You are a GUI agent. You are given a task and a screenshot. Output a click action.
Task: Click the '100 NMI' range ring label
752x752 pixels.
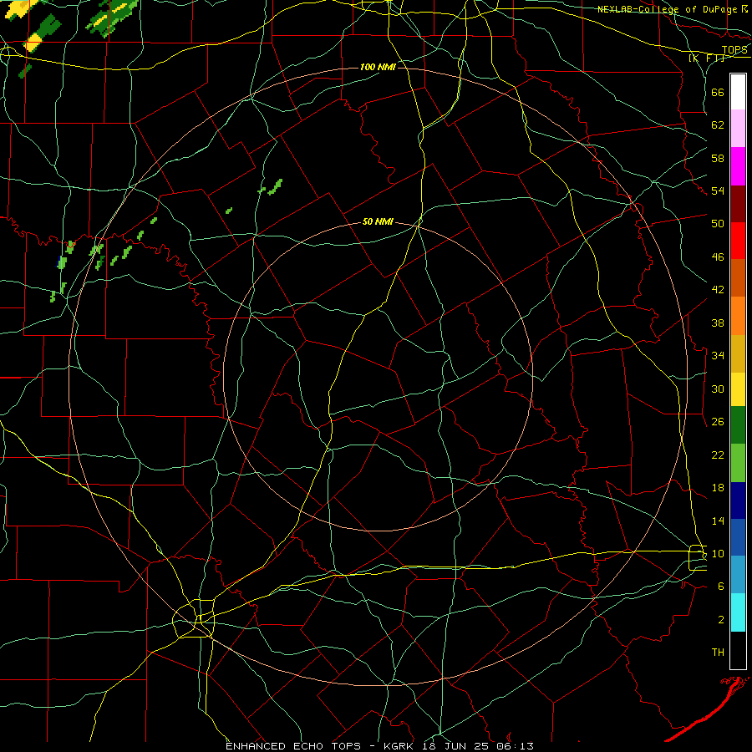coord(378,67)
